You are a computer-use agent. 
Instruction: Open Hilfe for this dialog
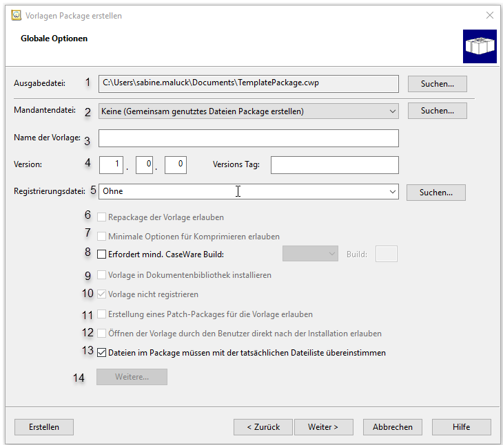click(461, 427)
